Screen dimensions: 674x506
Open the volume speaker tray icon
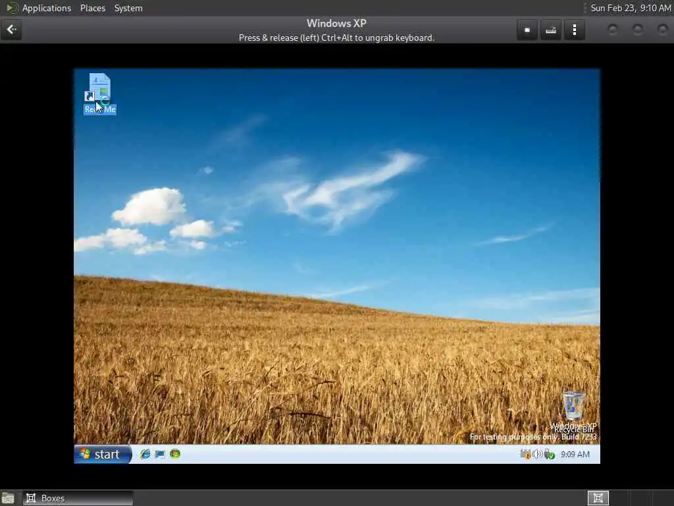537,455
